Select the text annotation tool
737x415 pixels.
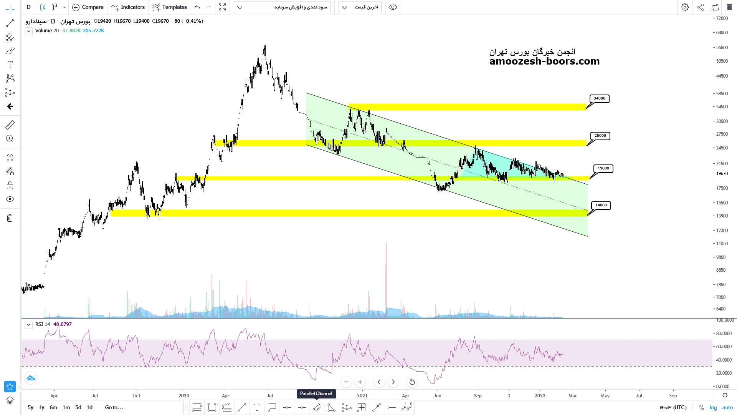(x=10, y=65)
